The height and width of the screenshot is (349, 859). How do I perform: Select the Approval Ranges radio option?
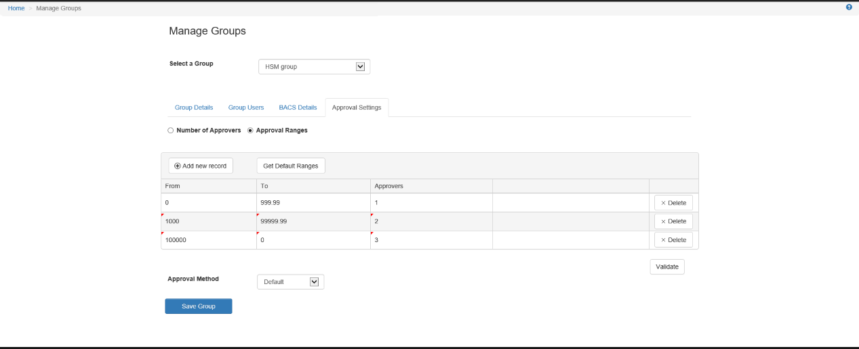(x=250, y=131)
